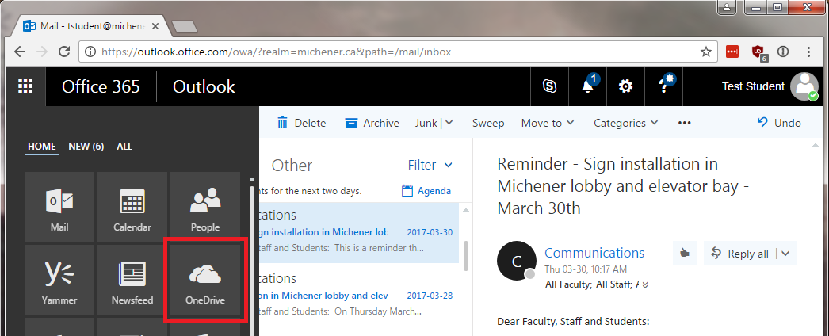Open a new browser tab
This screenshot has height=336, width=829.
point(185,26)
